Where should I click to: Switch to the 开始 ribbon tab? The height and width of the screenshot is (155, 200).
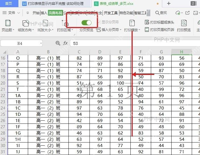point(36,13)
